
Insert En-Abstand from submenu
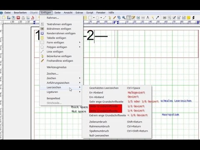click(x=117, y=92)
